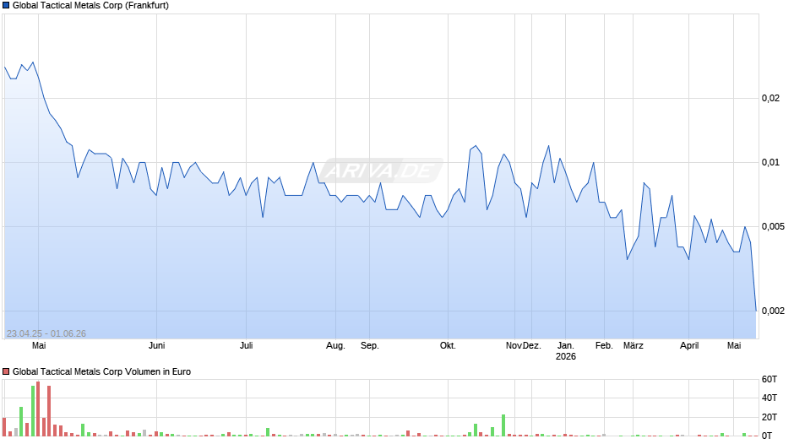Click the 'Okt.' month label
The image size is (794, 444).
click(448, 346)
